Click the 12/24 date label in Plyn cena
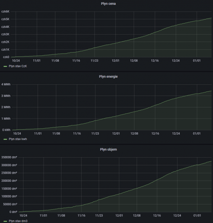This screenshot has width=213, height=223. coord(176,61)
